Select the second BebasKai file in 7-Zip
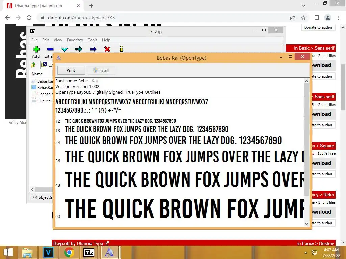Screen dimensions: 346x259 42,87
